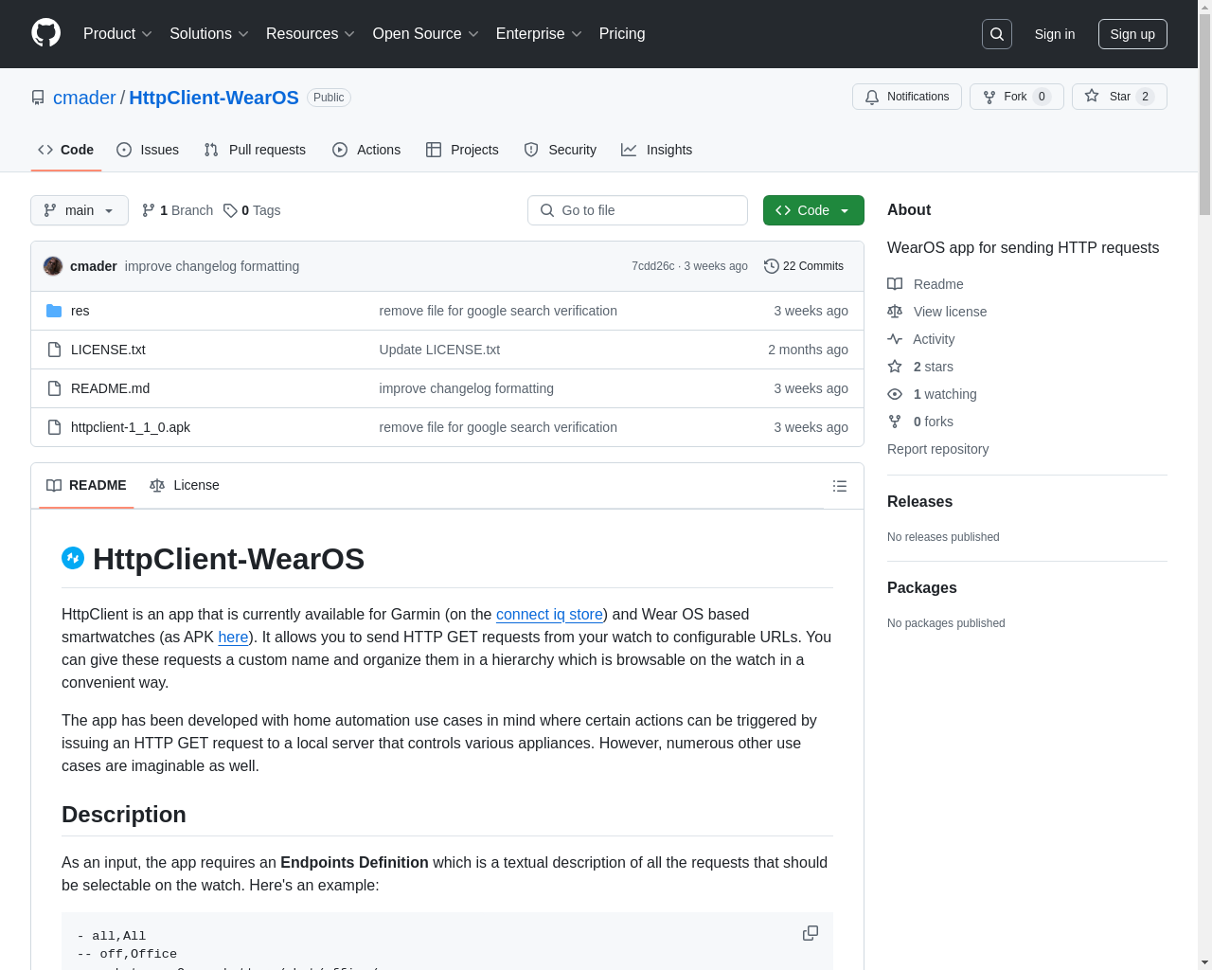Click the search magnifier icon in header
Viewport: 1212px width, 970px height.
(997, 34)
